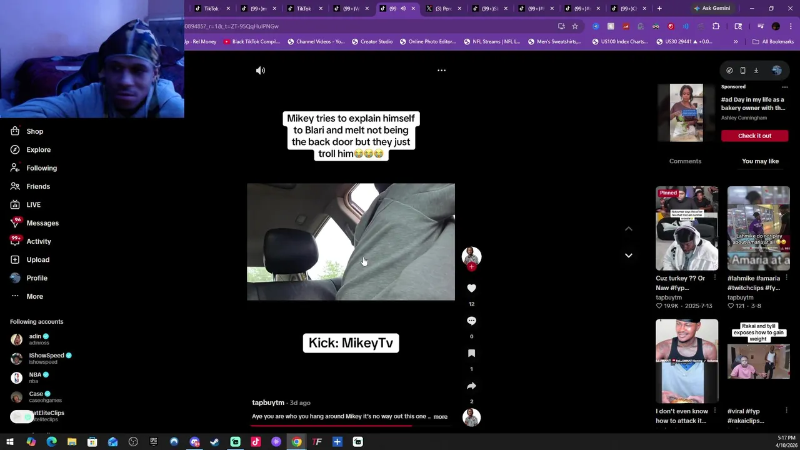Expand the More sidebar menu
The image size is (800, 450).
tap(34, 296)
